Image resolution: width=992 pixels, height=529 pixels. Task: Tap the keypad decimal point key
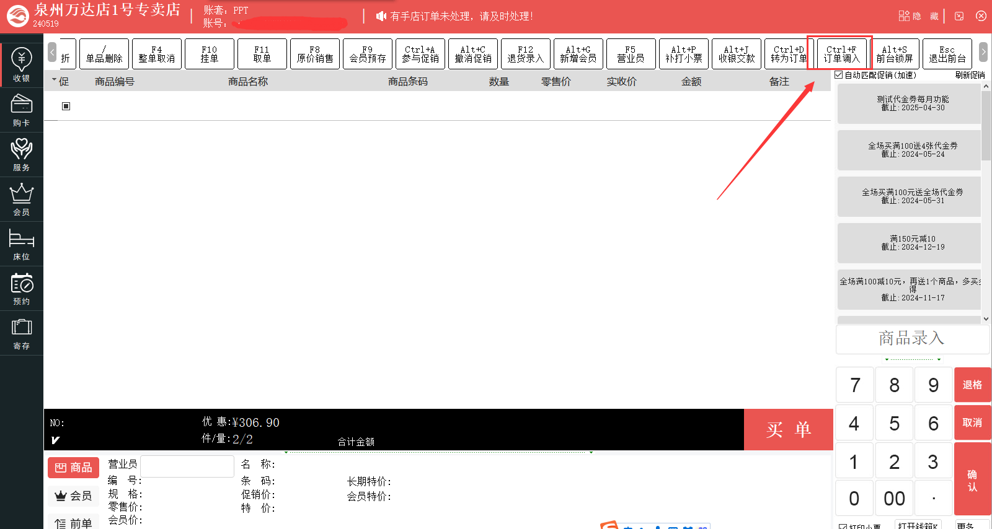(x=933, y=498)
